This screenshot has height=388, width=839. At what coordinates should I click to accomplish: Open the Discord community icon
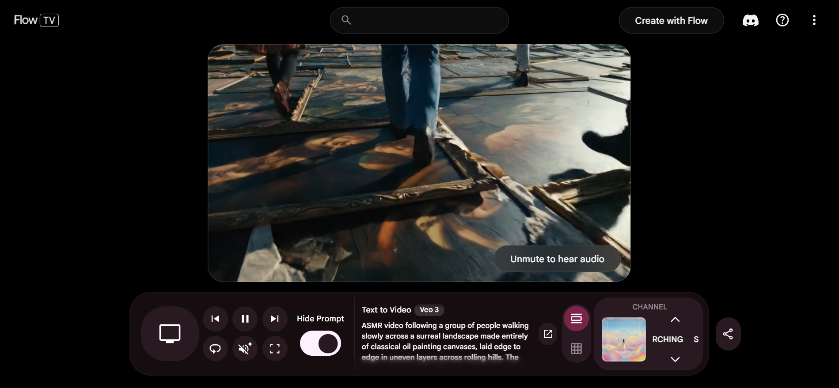pyautogui.click(x=750, y=20)
